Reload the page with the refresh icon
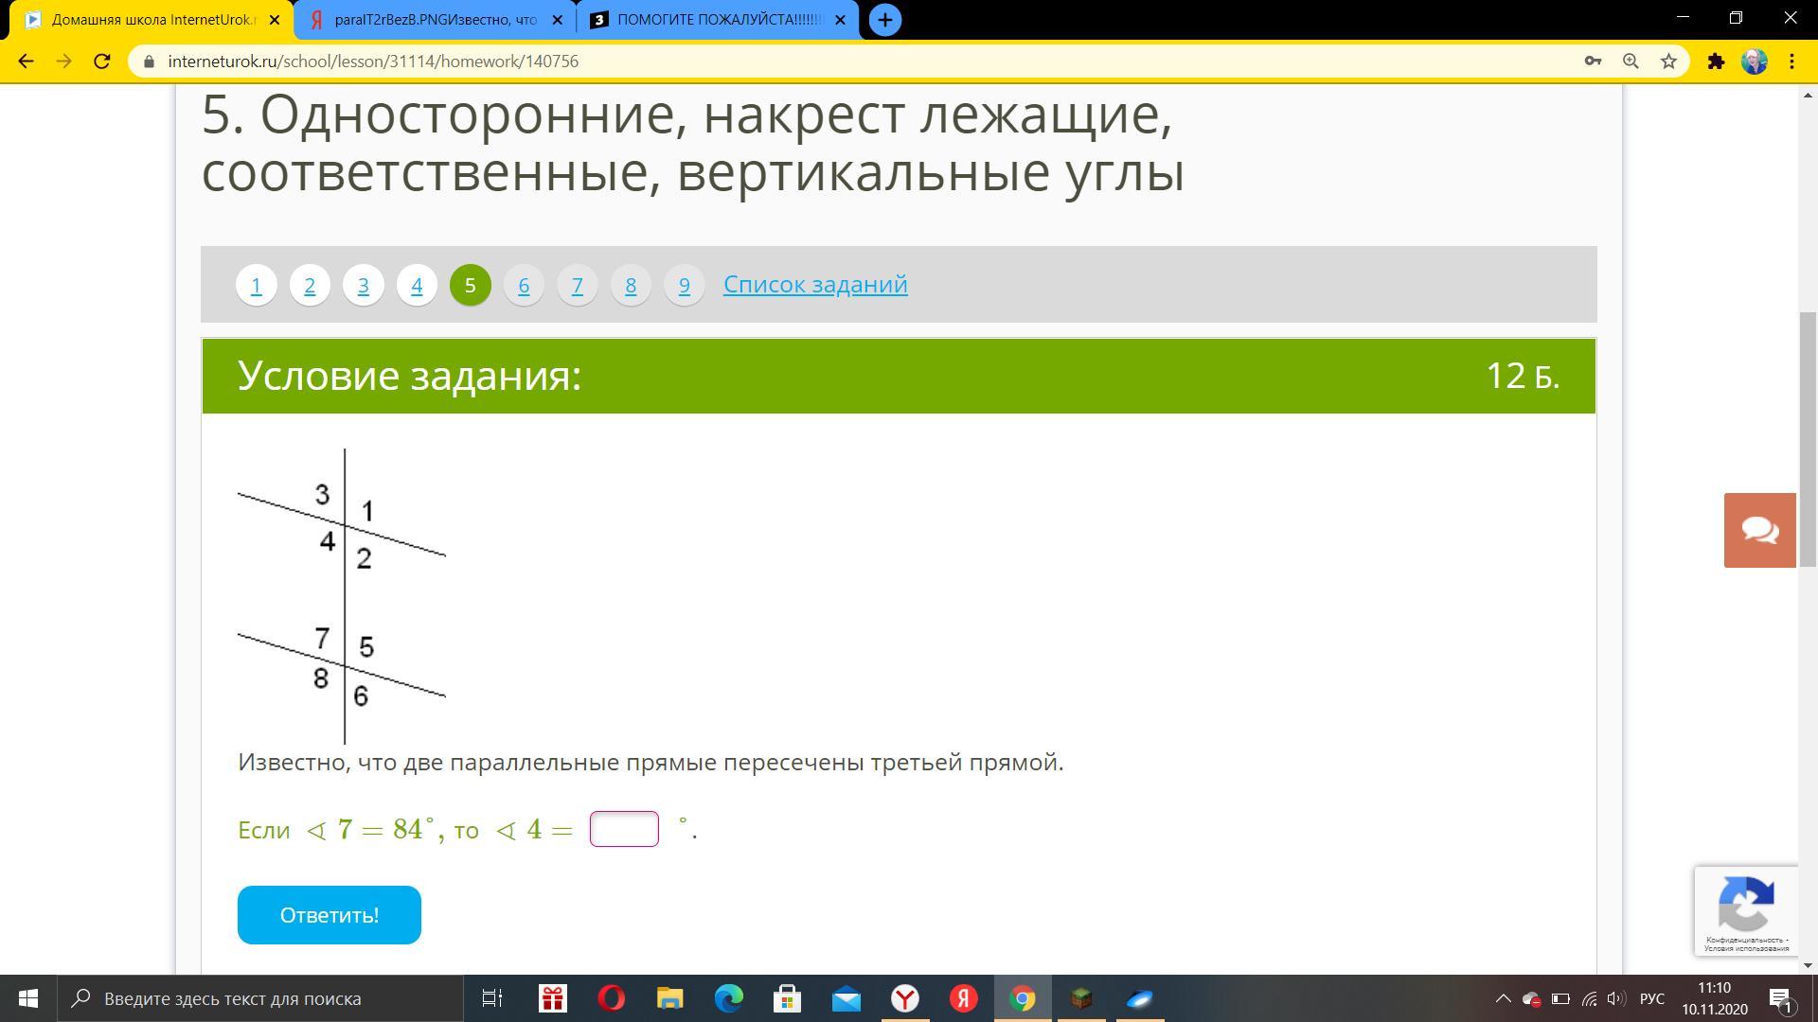Screen dimensions: 1818x1022 (102, 62)
